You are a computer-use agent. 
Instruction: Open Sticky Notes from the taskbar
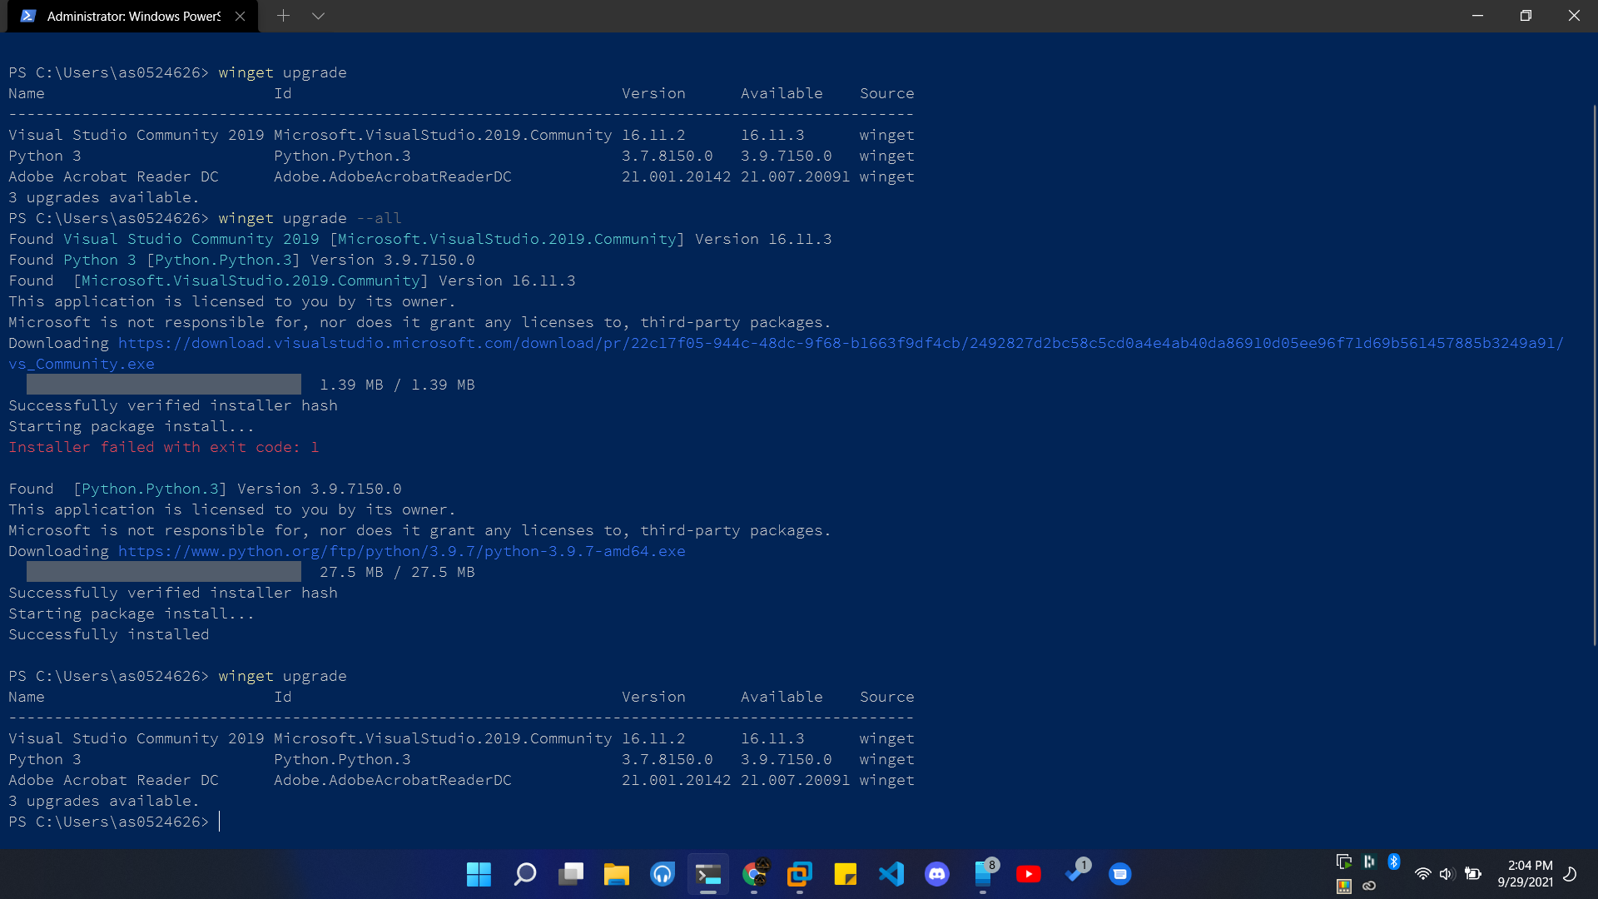(846, 874)
